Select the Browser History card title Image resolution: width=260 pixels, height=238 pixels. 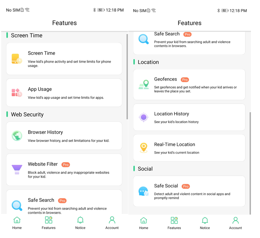click(45, 132)
